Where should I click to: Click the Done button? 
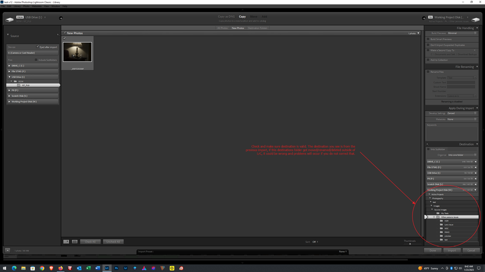[x=433, y=250]
